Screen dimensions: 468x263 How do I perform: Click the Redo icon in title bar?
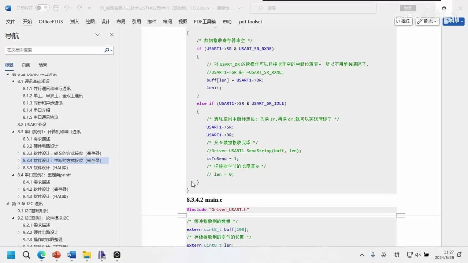pos(79,8)
